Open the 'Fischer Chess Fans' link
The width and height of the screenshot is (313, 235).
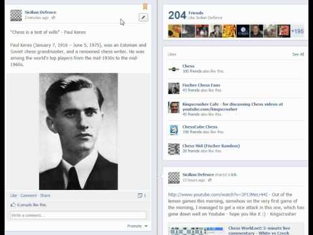[201, 85]
